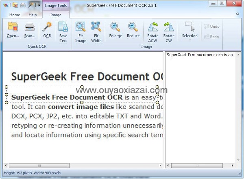244x179 pixels.
Task: Click OCR output text 'SuperGeek Frm nucumenr'
Action: point(191,55)
